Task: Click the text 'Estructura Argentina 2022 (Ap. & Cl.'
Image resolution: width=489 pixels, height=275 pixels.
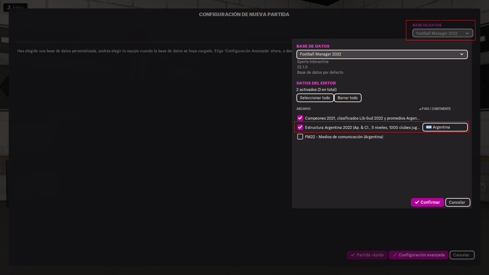Action: 336,127
